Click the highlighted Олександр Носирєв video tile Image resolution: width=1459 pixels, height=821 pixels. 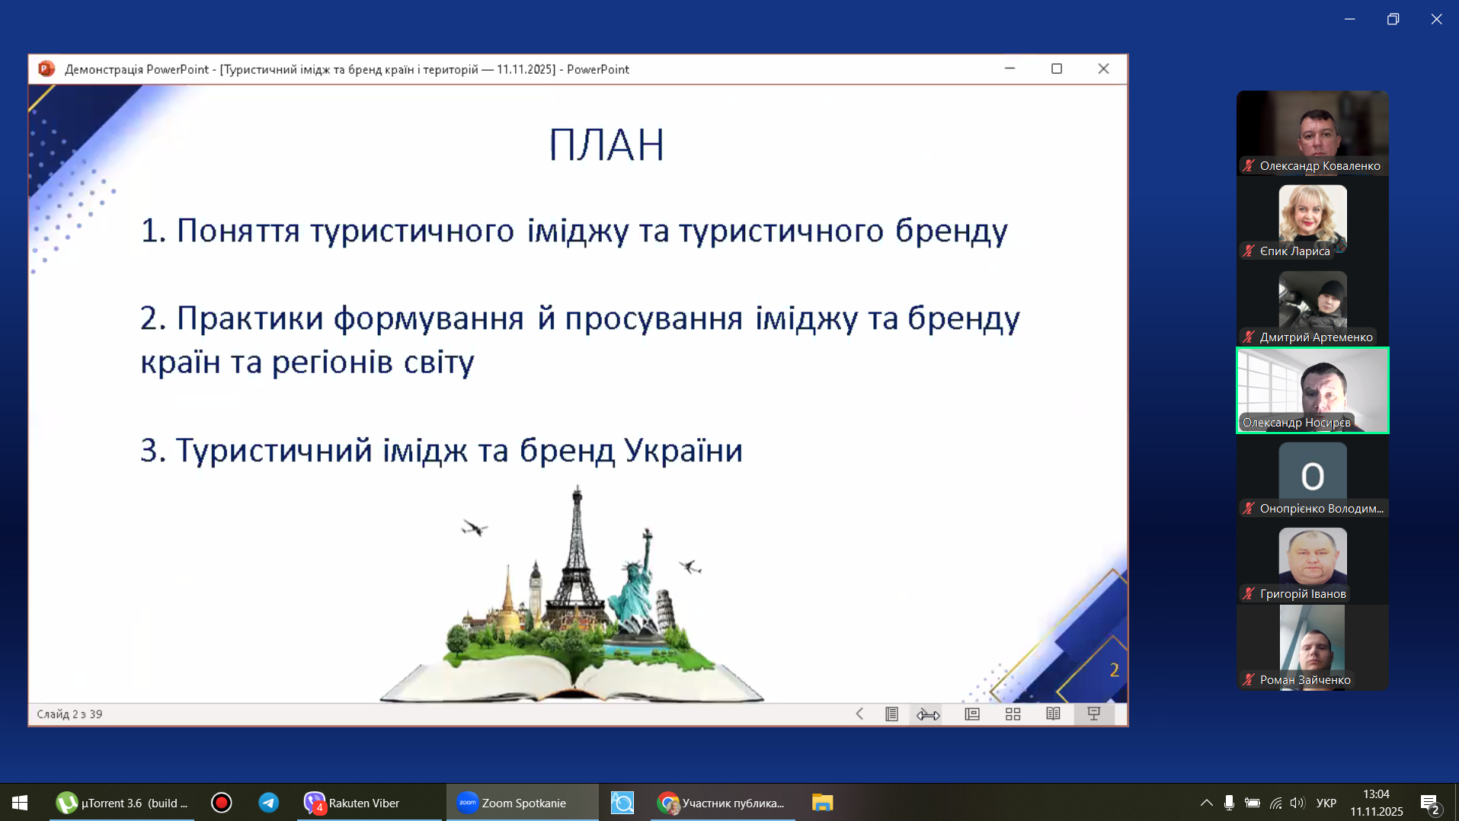pyautogui.click(x=1312, y=390)
